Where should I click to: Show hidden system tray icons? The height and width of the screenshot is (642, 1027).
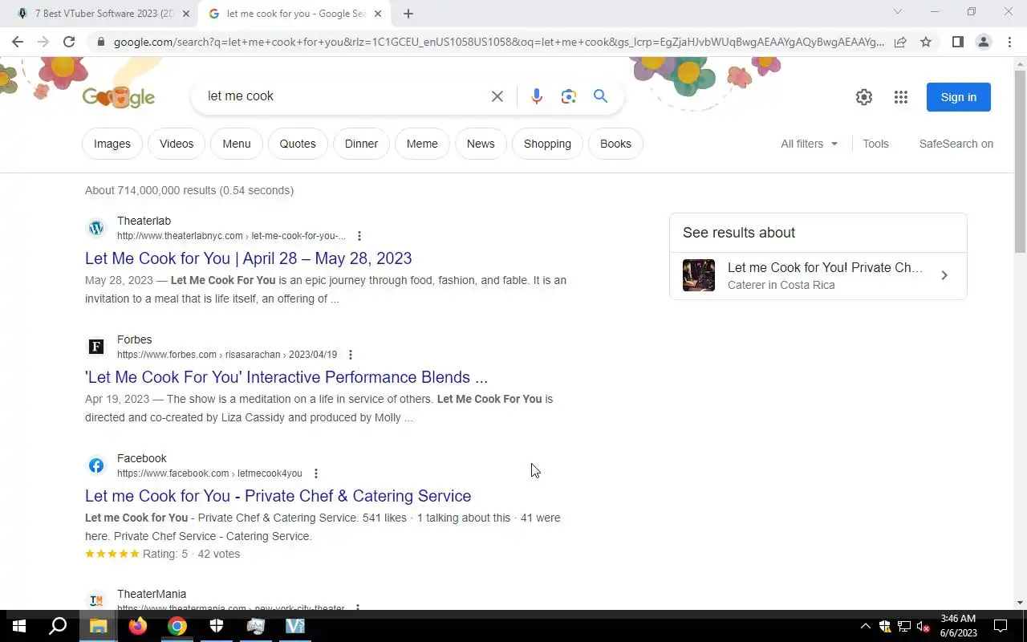(865, 626)
